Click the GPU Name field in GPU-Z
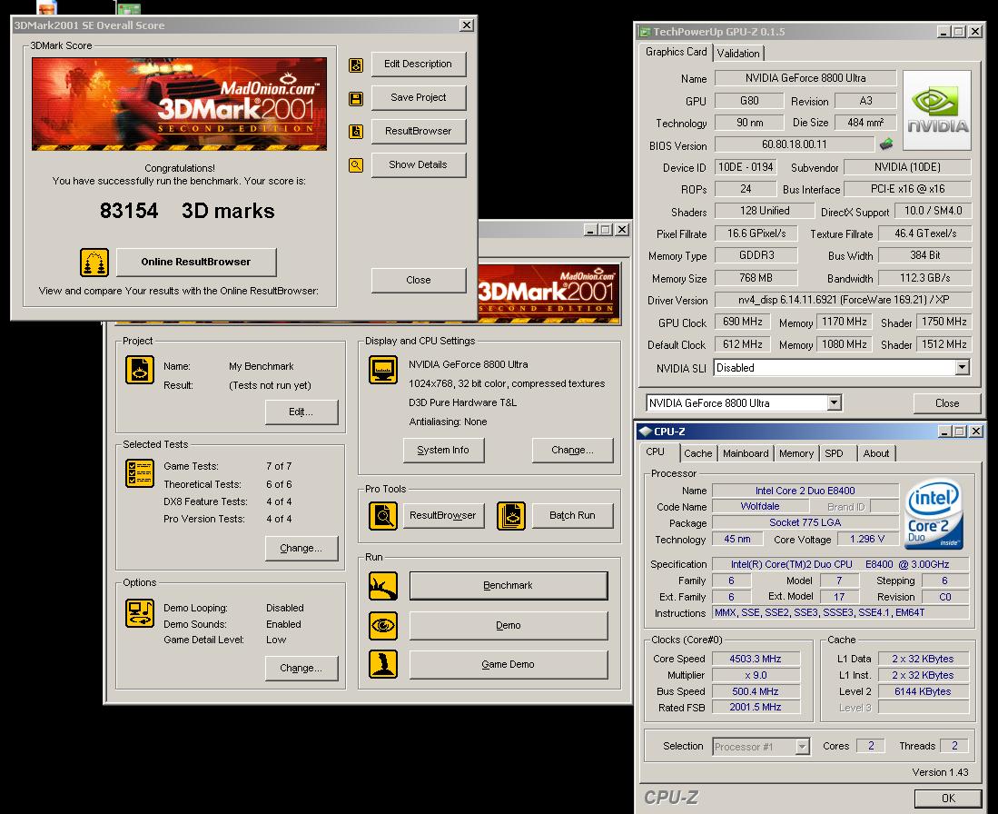 click(x=805, y=78)
